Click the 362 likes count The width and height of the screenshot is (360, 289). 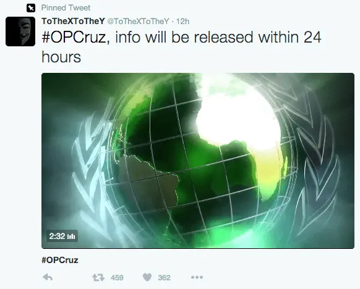coord(164,278)
